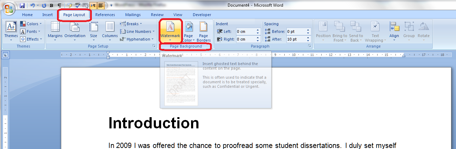Click the Line Numbers button
The image size is (456, 149).
(x=137, y=31)
